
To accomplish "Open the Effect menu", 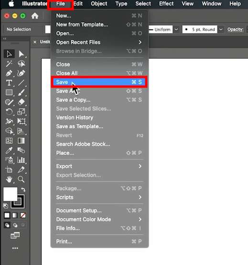I will coord(166,4).
